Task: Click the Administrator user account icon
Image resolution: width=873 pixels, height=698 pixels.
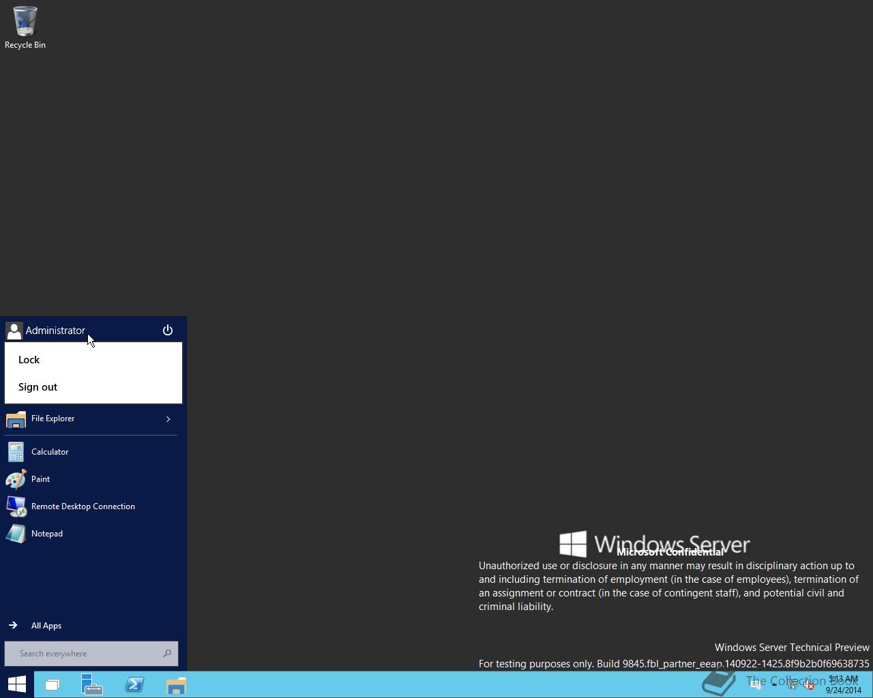Action: tap(14, 331)
